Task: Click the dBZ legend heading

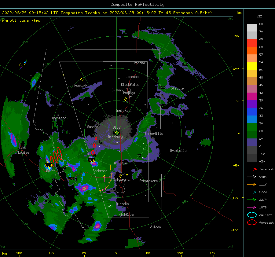Action: 259,17
